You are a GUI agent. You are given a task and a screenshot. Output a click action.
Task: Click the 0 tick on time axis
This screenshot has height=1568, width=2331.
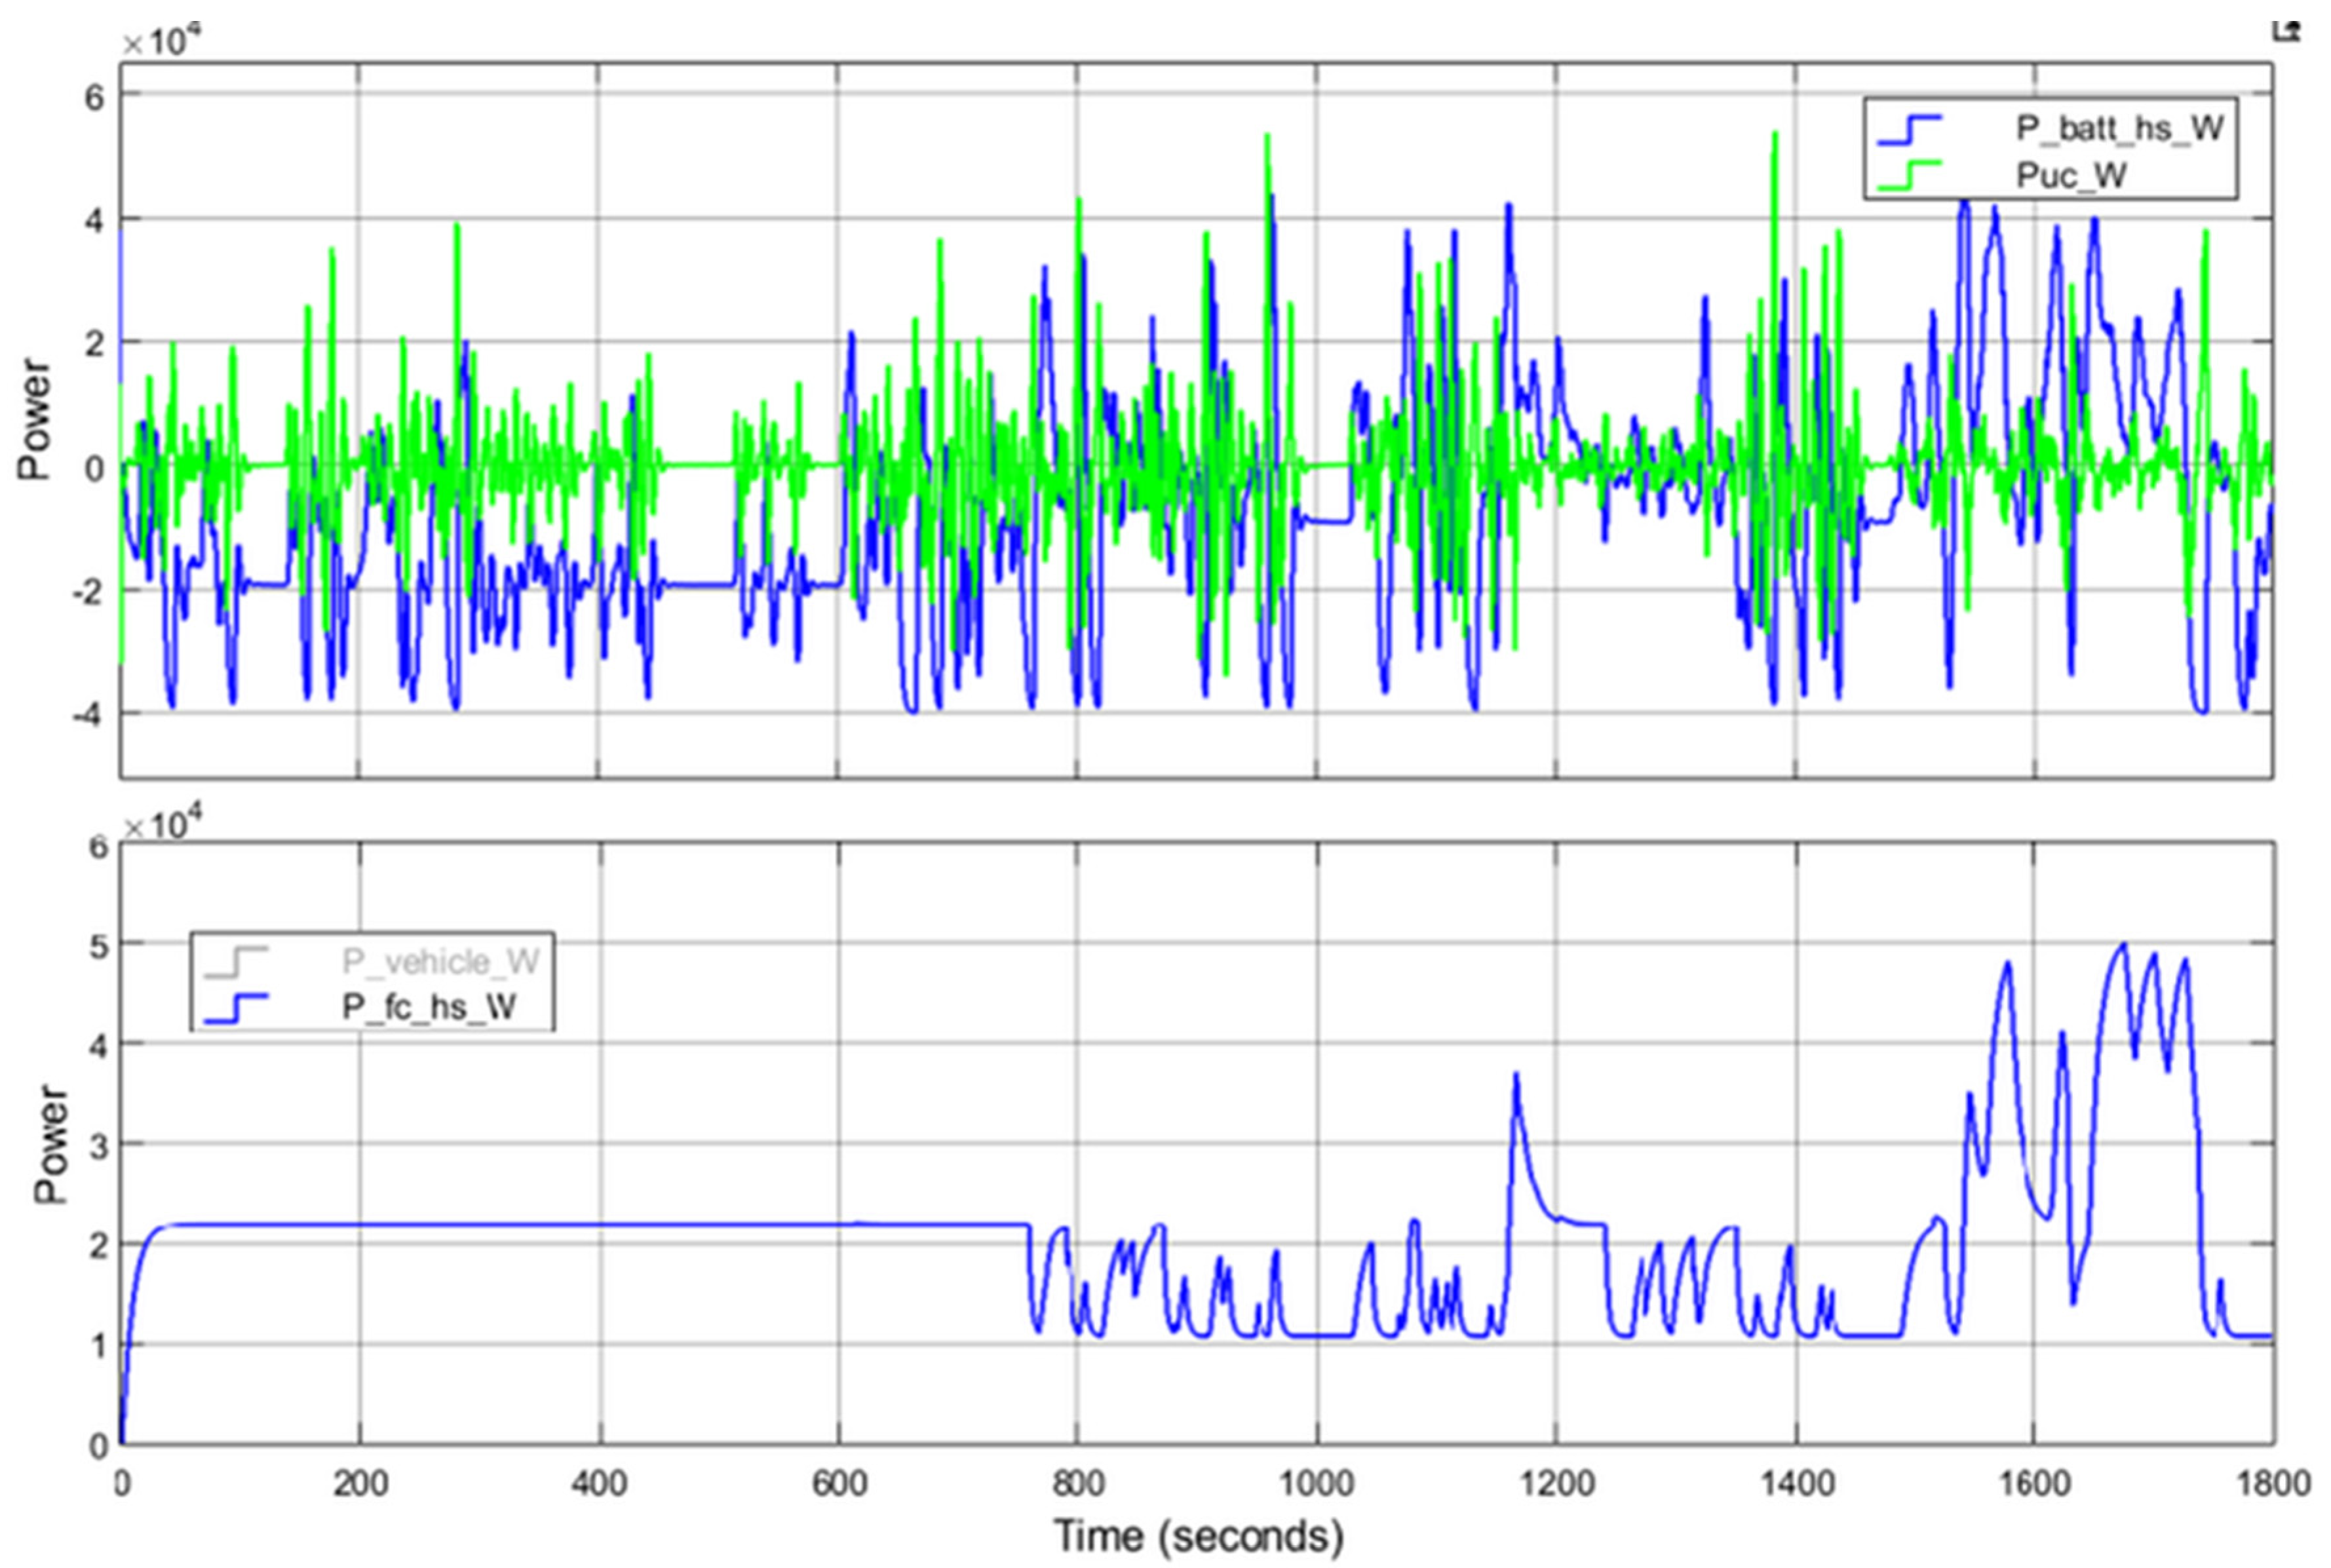(122, 1483)
